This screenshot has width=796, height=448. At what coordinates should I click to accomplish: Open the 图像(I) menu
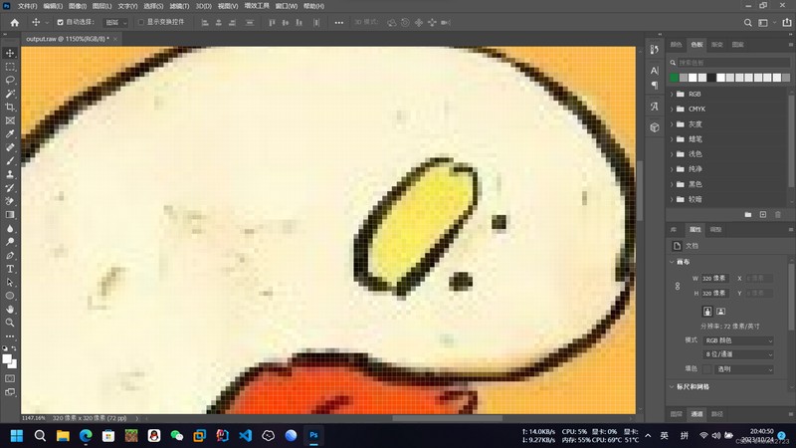tap(78, 6)
